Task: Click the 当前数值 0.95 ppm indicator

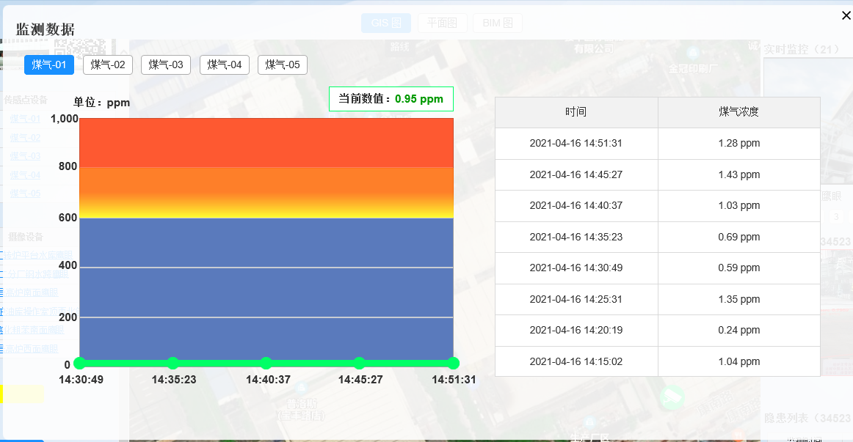Action: pyautogui.click(x=391, y=99)
